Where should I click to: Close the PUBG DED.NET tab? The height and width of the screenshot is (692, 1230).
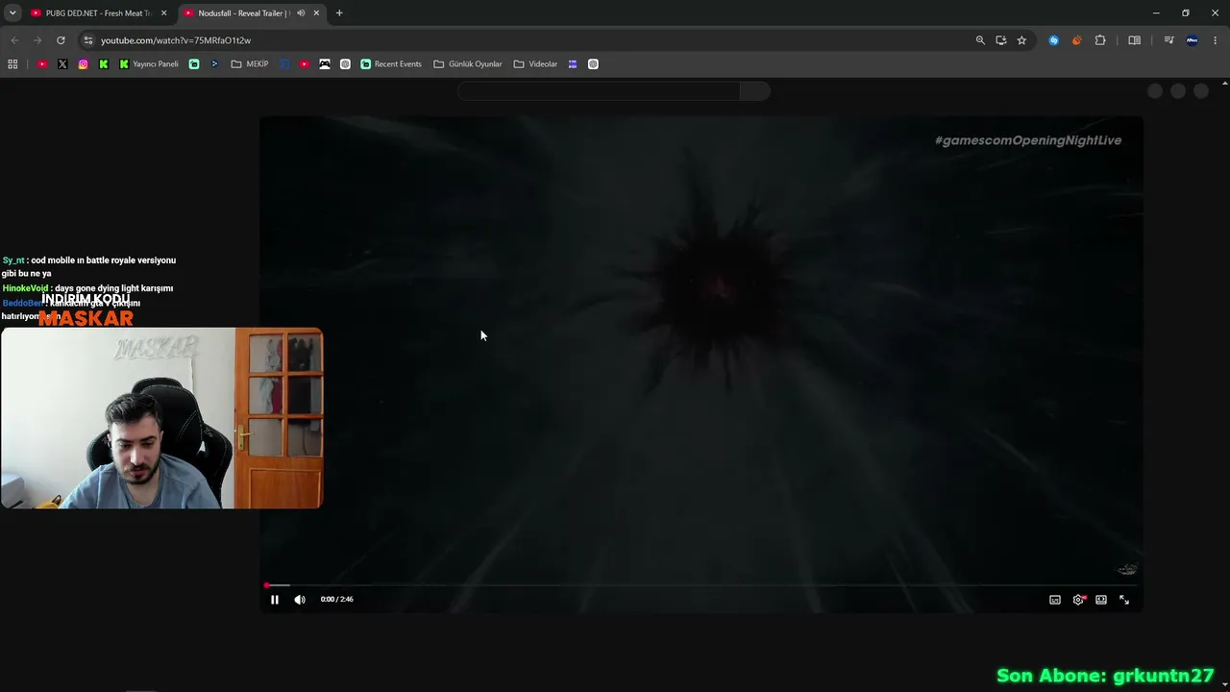click(163, 13)
